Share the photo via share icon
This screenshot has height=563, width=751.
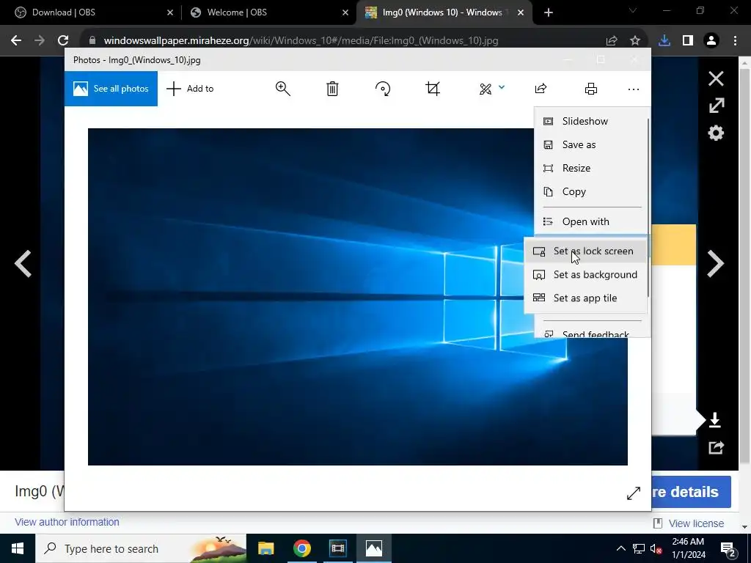pos(541,89)
